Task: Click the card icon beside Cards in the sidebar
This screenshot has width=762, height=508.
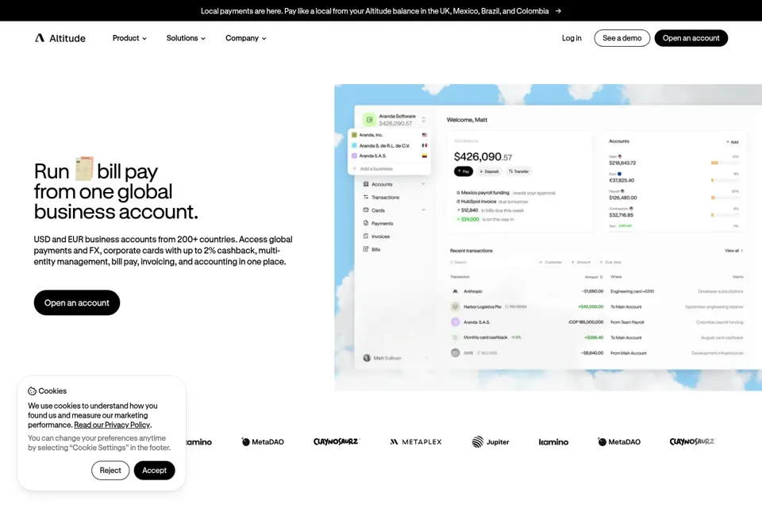Action: tap(366, 210)
